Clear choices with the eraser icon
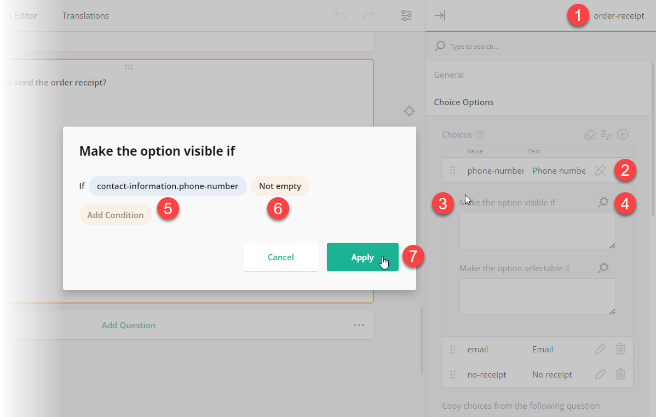 [x=590, y=134]
